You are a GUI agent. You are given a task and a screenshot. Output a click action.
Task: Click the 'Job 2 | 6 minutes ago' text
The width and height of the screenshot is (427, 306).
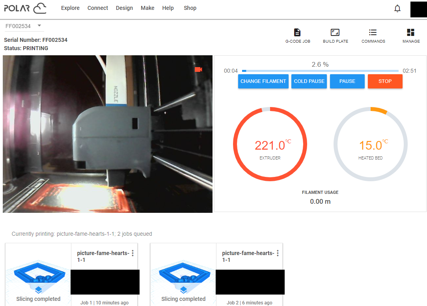[250, 303]
